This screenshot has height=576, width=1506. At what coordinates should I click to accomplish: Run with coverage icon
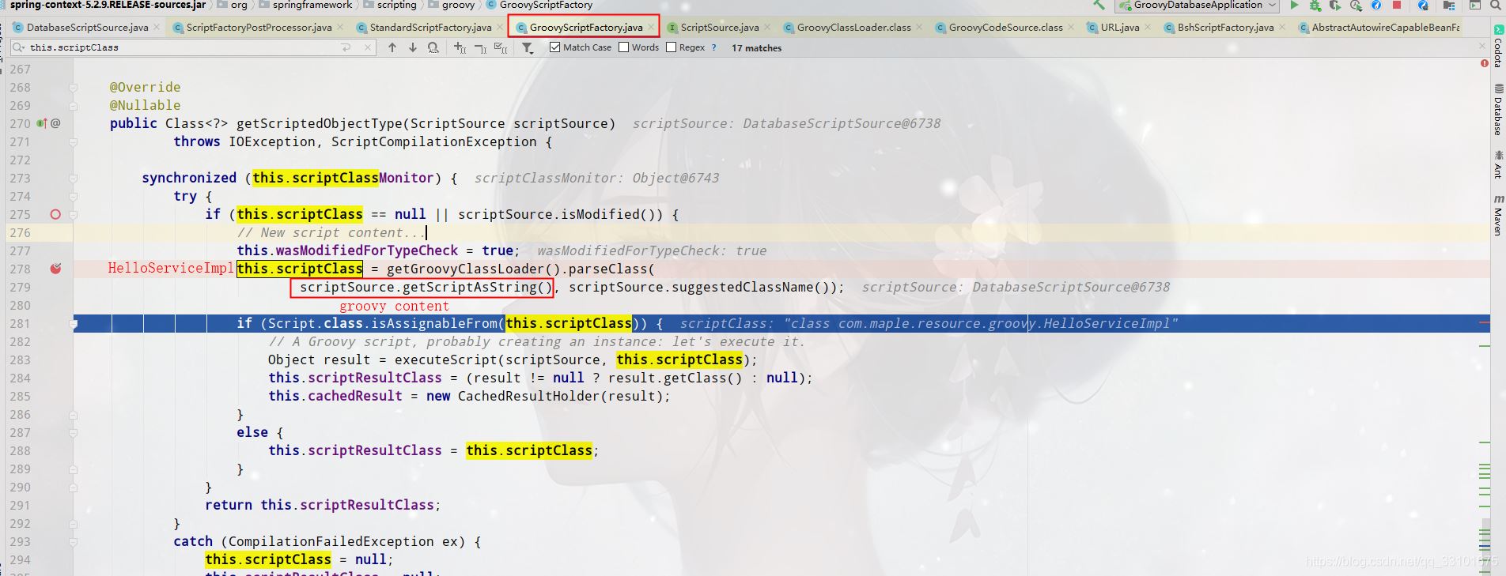(x=1335, y=5)
